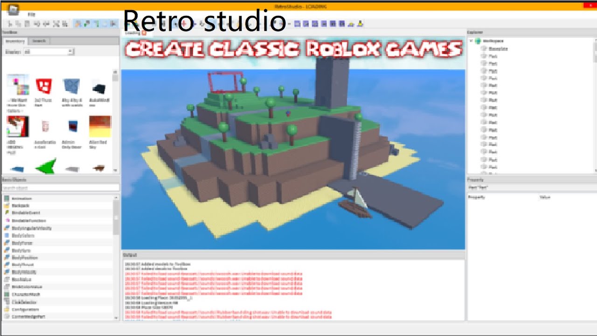Click the "Added models to Toolbox" output line

click(158, 264)
